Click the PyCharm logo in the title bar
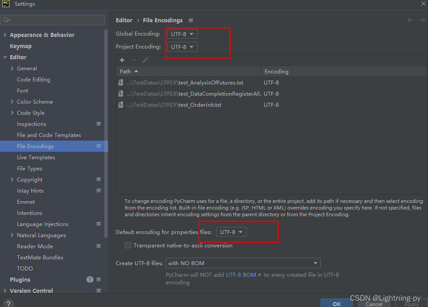The image size is (428, 307). coord(5,4)
